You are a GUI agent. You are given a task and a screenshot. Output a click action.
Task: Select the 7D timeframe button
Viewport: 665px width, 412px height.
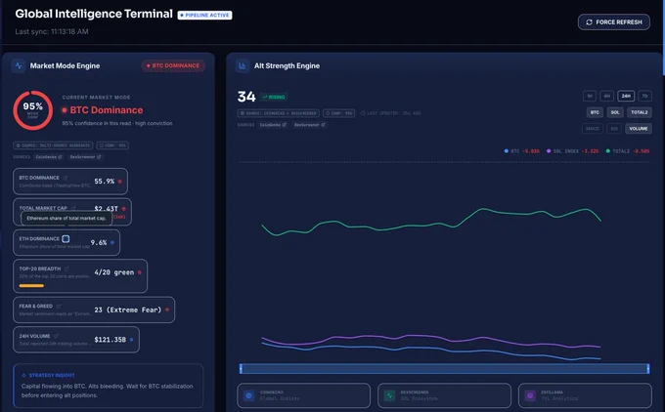(x=644, y=96)
